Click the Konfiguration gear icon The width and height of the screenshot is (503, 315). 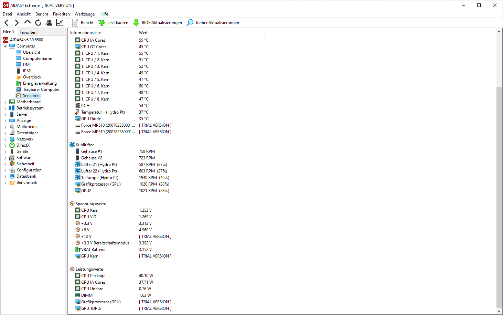pyautogui.click(x=12, y=170)
